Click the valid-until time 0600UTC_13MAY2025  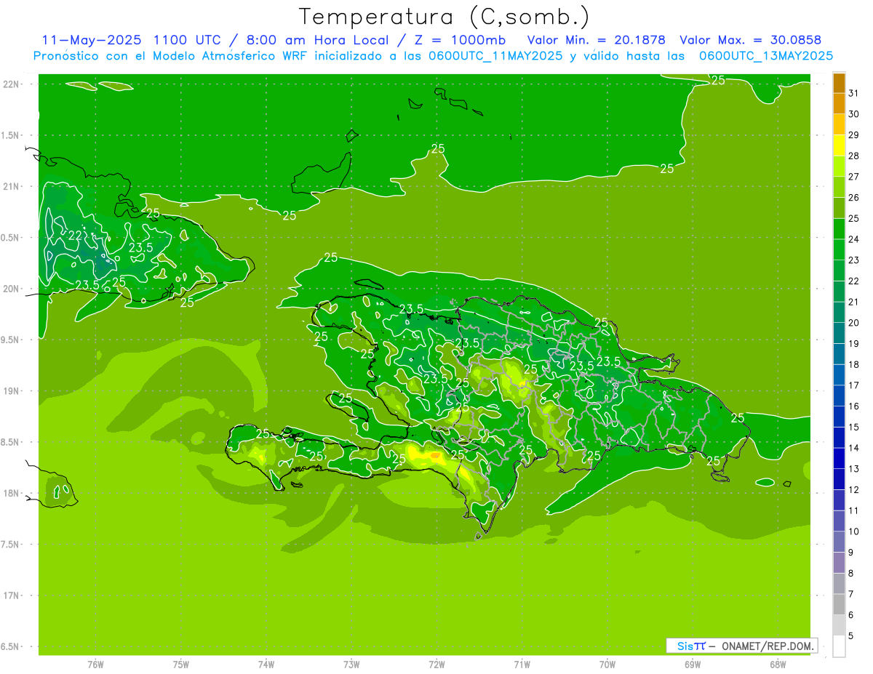[766, 56]
